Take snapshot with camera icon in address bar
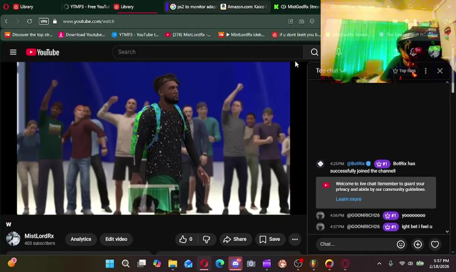This screenshot has height=272, width=456. pyautogui.click(x=301, y=22)
